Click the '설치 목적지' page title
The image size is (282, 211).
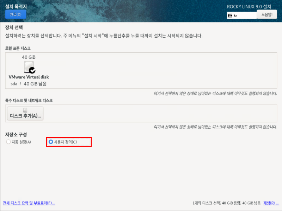coord(16,6)
